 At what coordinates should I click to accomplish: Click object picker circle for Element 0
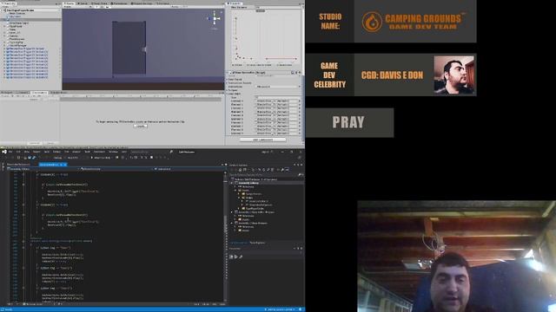[x=300, y=101]
